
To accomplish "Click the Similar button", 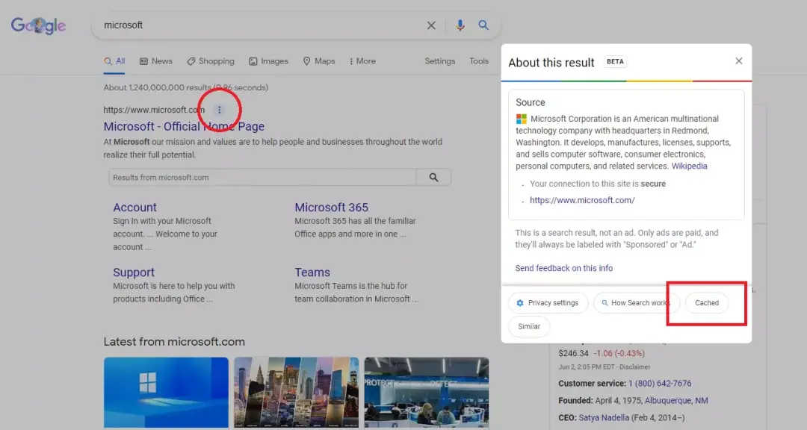I will click(529, 327).
